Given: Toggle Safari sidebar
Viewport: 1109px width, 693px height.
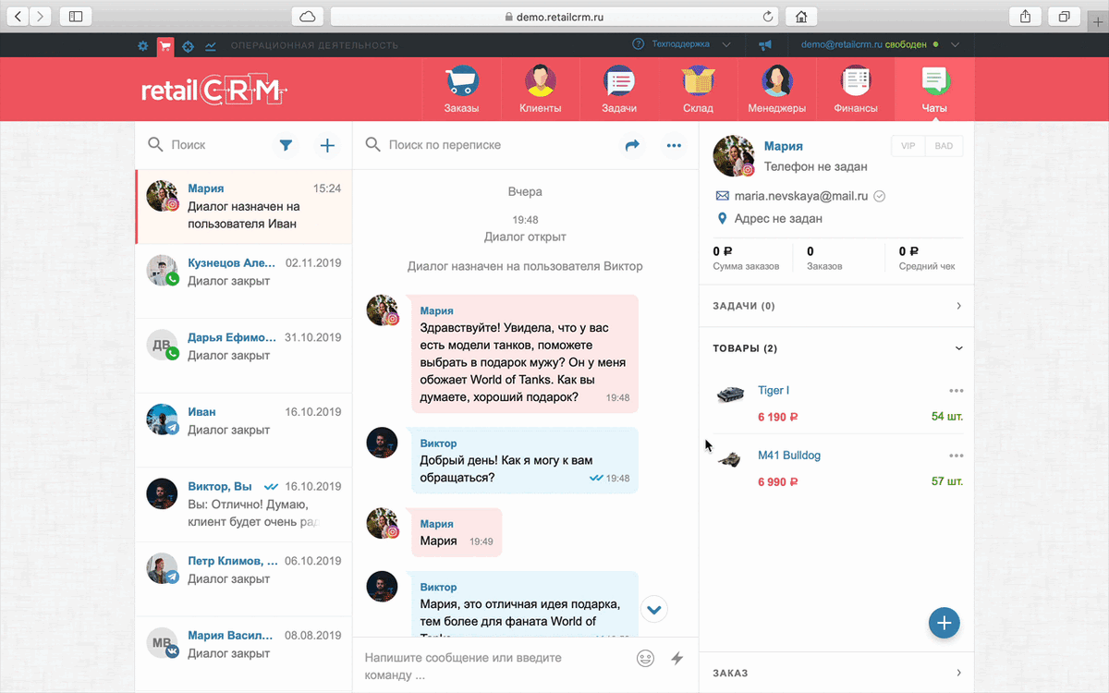Looking at the screenshot, I should point(75,16).
